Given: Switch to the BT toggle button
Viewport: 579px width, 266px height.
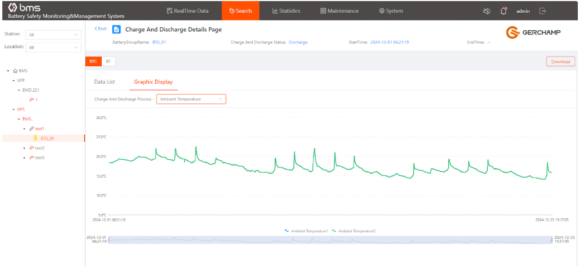Looking at the screenshot, I should [108, 61].
